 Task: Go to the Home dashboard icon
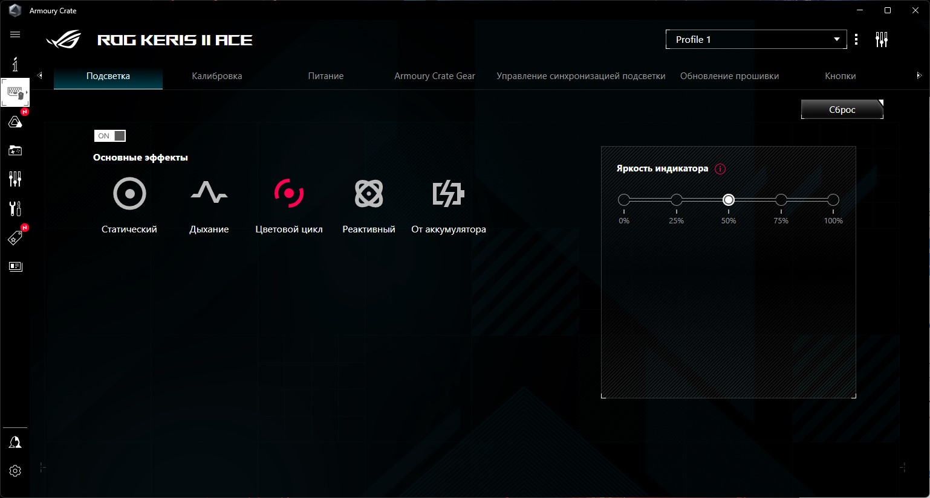tap(15, 63)
